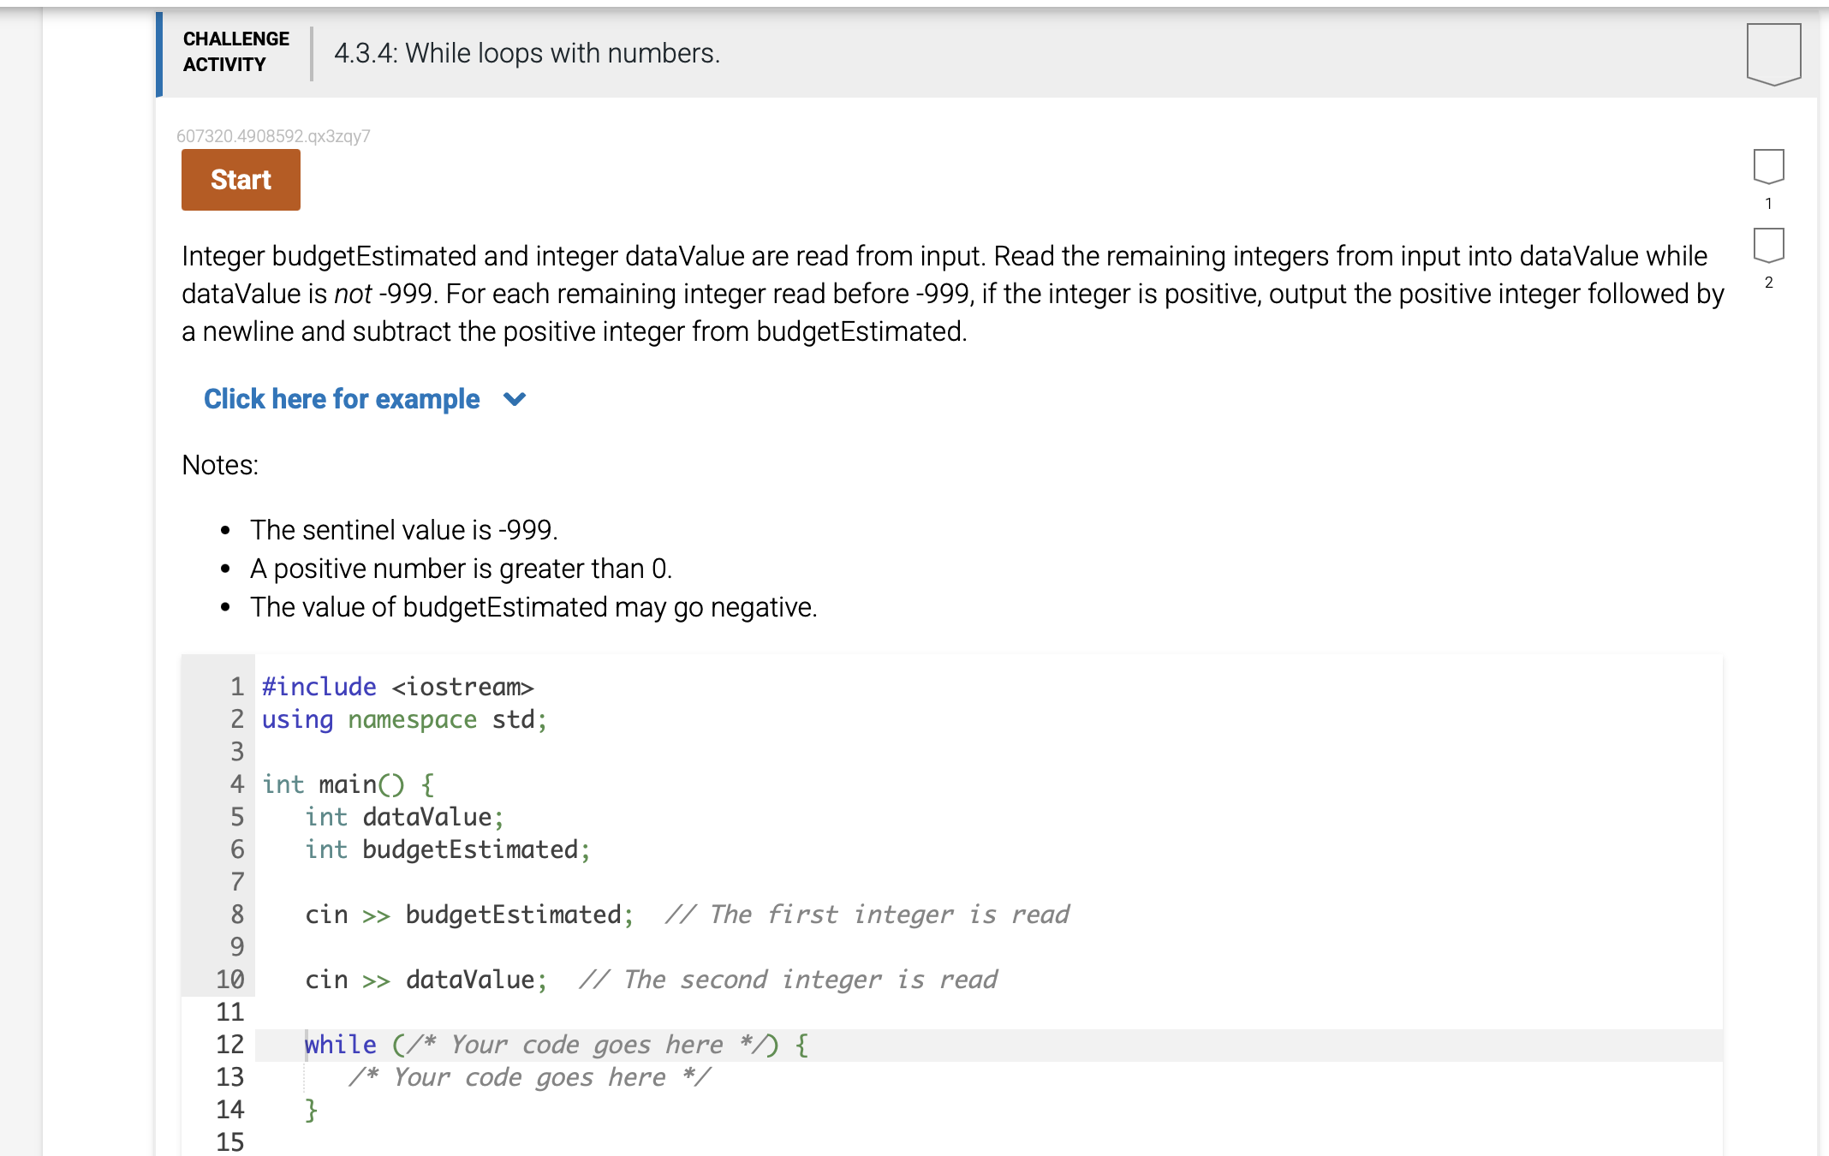This screenshot has width=1829, height=1156.
Task: Select level 2 progress badge
Action: tap(1768, 245)
